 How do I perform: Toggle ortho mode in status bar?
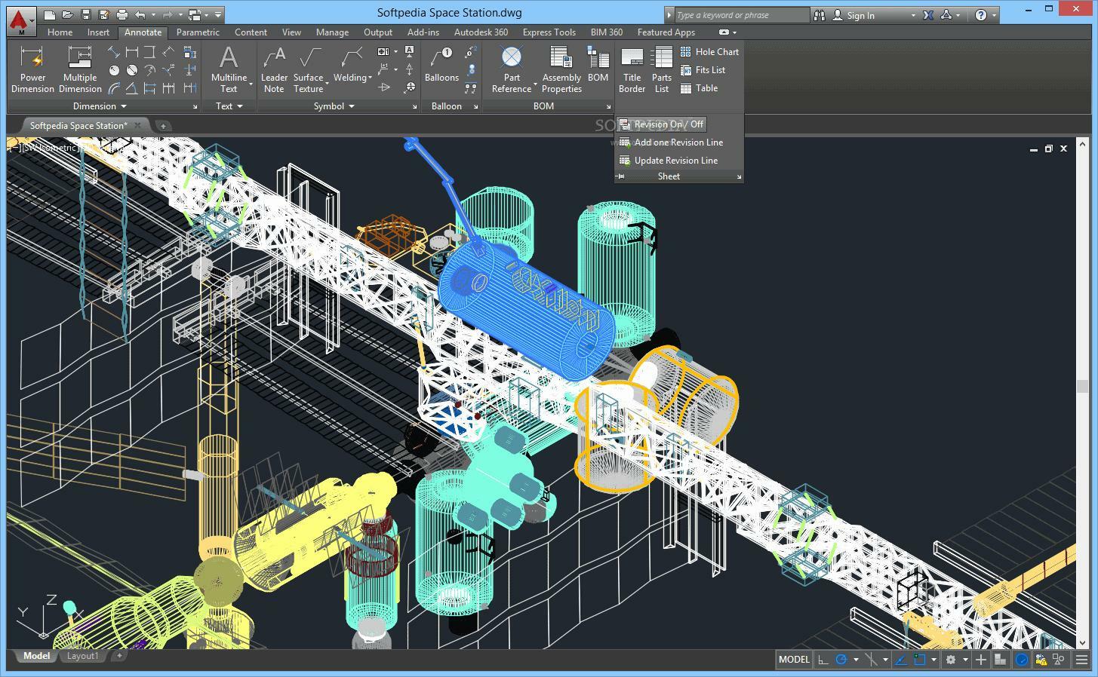click(823, 660)
